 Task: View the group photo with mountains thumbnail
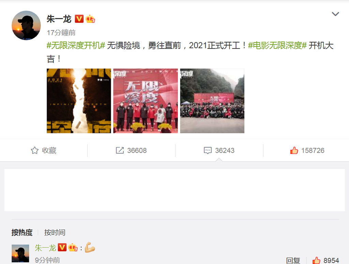[x=212, y=101]
